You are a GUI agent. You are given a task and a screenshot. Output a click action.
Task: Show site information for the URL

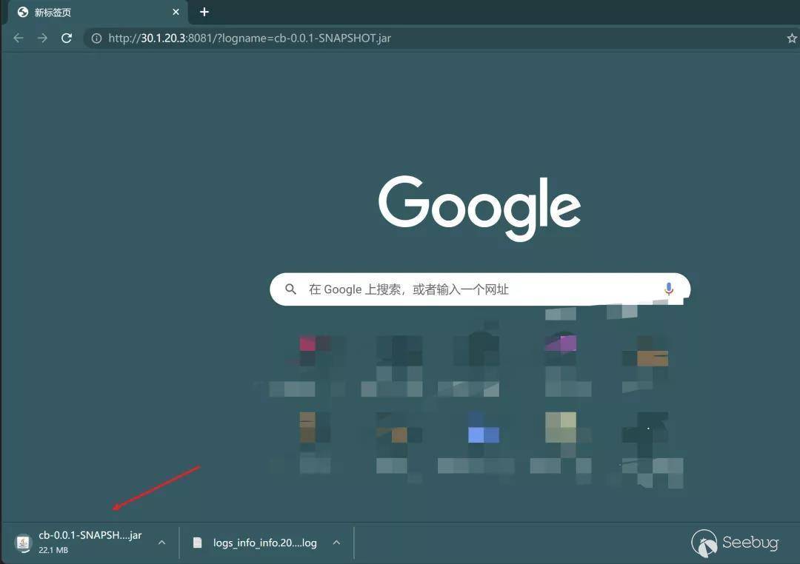click(96, 38)
